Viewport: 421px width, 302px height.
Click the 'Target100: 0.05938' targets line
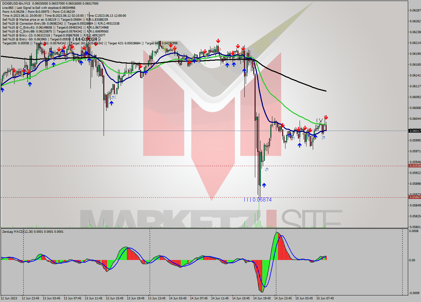(x=90, y=43)
